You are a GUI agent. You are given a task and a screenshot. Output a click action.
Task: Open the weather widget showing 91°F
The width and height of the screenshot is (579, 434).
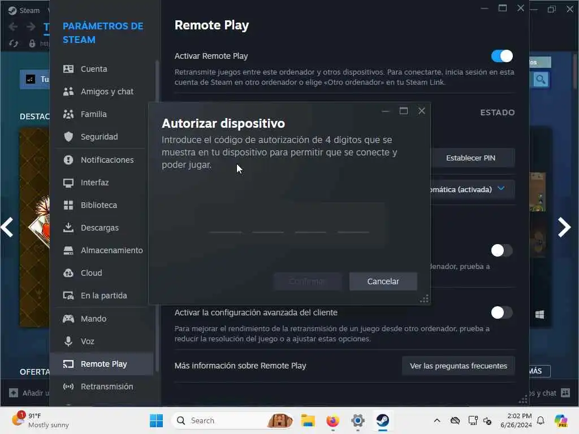click(40, 420)
